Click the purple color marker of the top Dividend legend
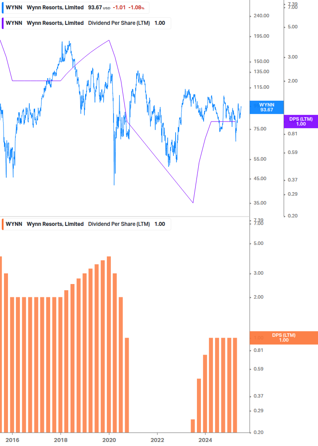 [3, 24]
